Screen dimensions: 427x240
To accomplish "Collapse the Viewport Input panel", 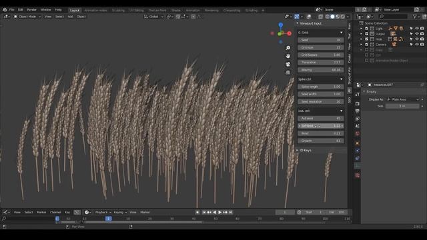I will pos(298,23).
